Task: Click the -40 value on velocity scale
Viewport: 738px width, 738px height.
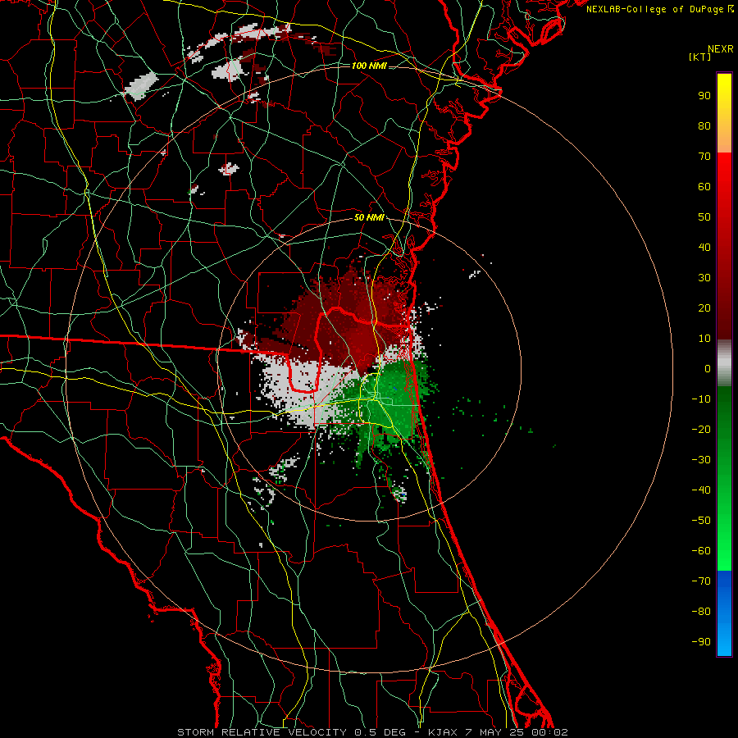Action: tap(701, 490)
